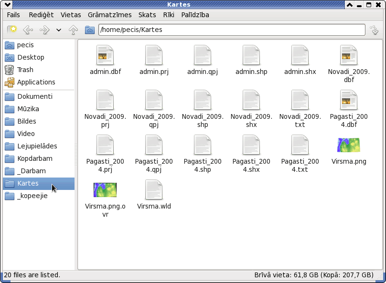
Task: Open Applications in the sidebar
Action: (39, 82)
